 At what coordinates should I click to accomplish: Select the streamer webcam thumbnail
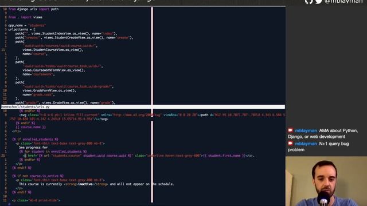[x=326, y=181]
